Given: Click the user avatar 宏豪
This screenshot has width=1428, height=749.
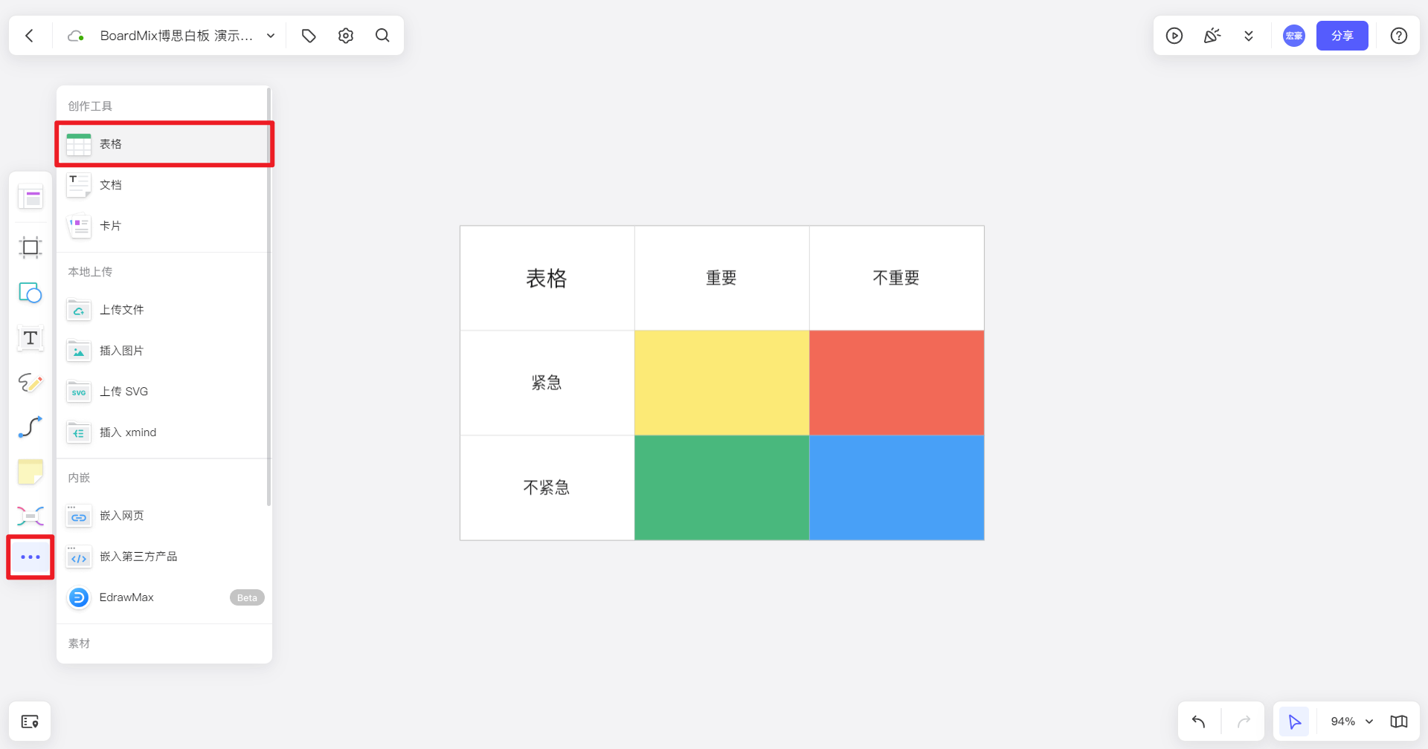Looking at the screenshot, I should click(x=1294, y=36).
